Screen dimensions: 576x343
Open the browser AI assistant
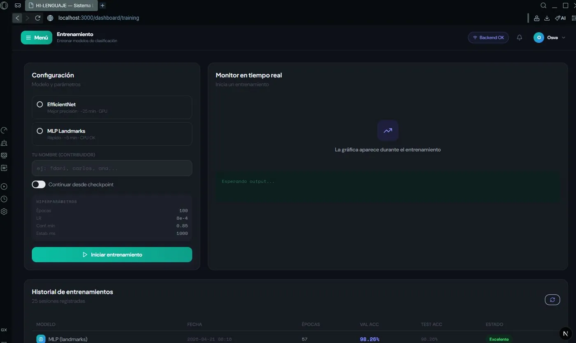pyautogui.click(x=560, y=18)
